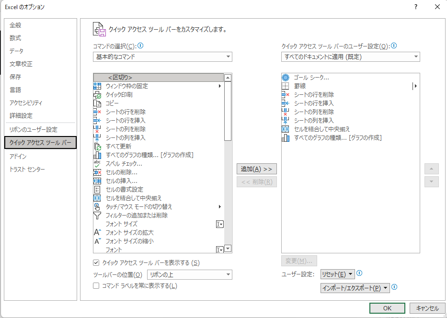The height and width of the screenshot is (318, 447).
Task: Click the Merge and Center icon in the right list
Action: click(286, 129)
